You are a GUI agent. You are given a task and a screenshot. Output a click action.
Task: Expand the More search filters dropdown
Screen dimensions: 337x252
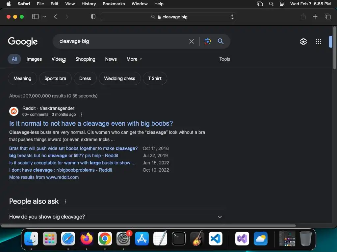[134, 59]
